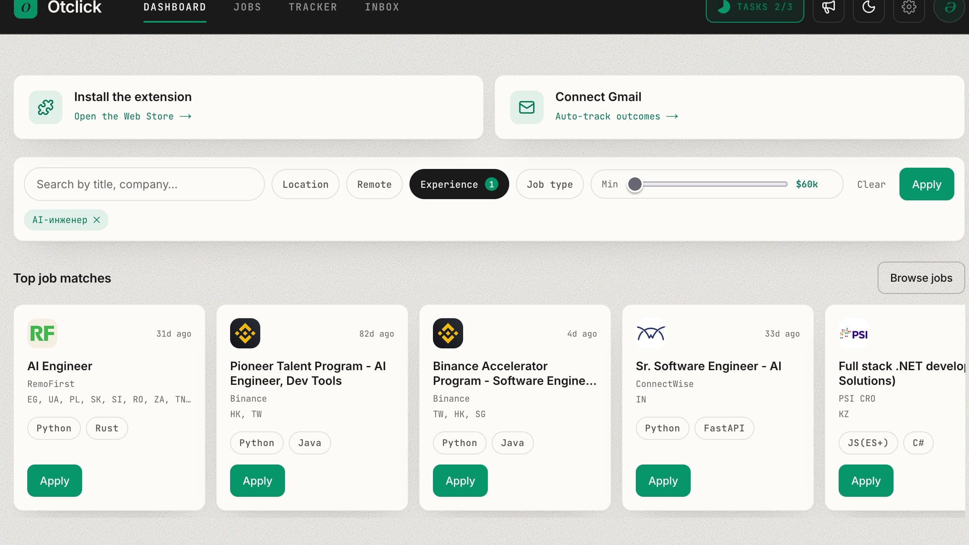Click Python tag on RemoFirst card
Screen dimensions: 969x545
point(54,428)
